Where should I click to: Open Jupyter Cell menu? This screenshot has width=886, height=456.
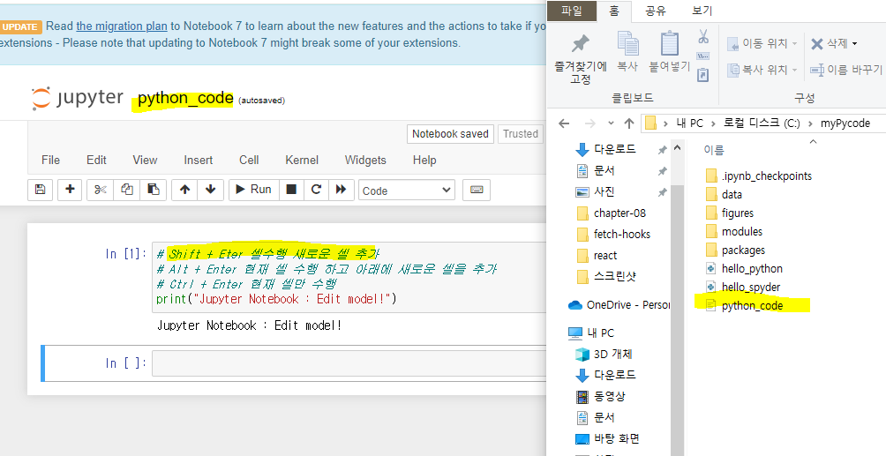tap(249, 160)
